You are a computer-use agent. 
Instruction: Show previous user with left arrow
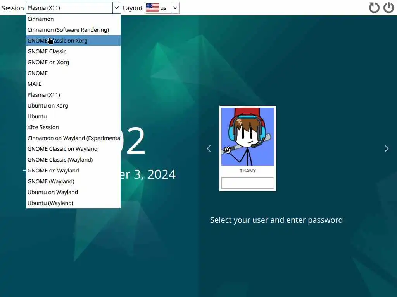(x=209, y=148)
